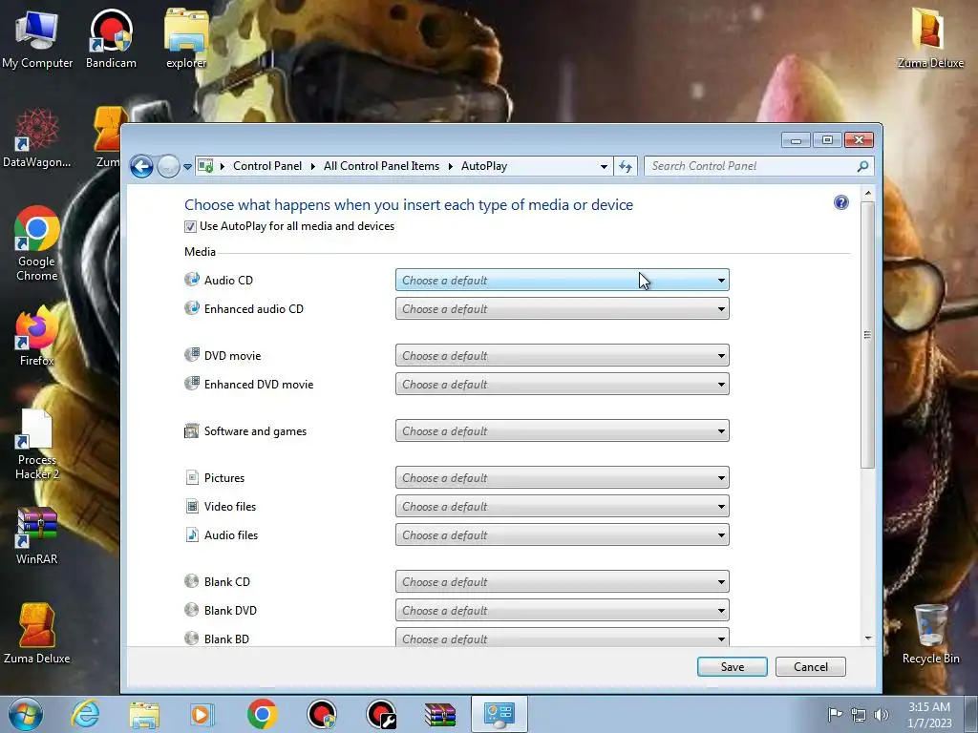Click the volume speaker tray icon
978x733 pixels.
pos(882,715)
